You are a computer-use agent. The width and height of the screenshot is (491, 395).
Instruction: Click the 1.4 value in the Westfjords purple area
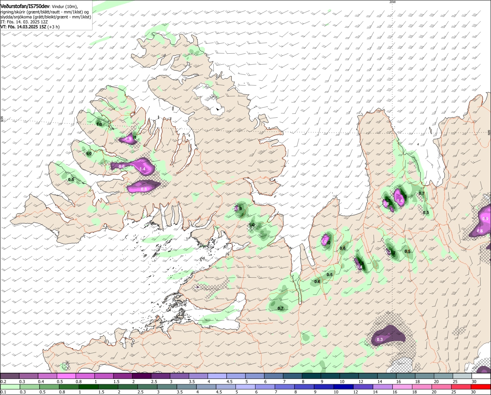(x=142, y=169)
